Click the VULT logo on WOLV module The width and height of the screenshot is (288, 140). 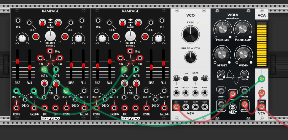233,109
